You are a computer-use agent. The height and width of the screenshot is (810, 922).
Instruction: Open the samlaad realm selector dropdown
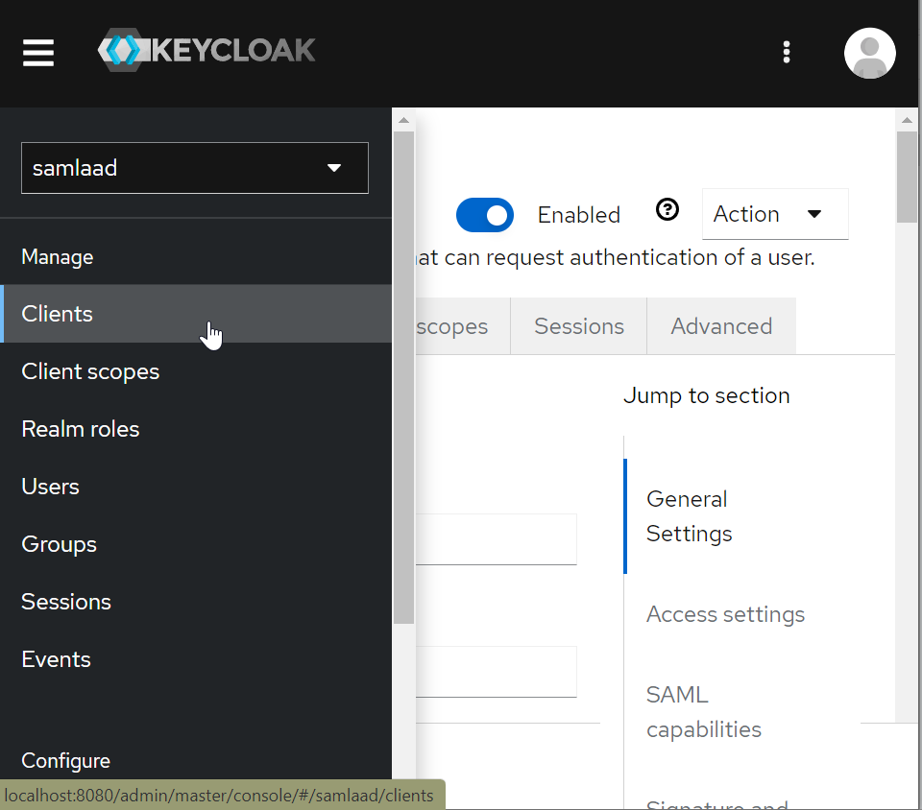coord(195,168)
